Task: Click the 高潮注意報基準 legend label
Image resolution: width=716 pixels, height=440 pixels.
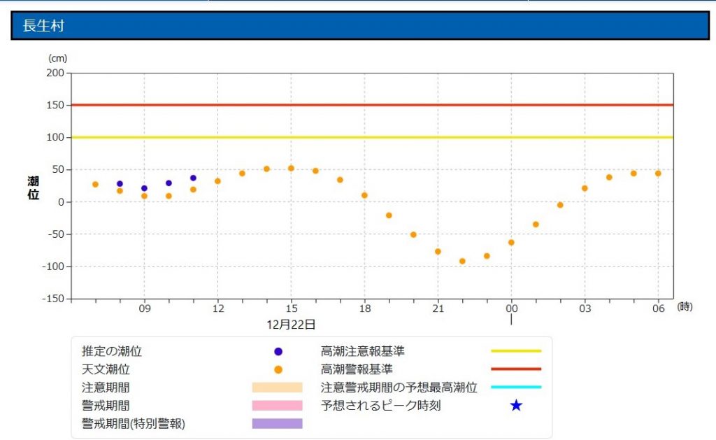Action: point(363,351)
